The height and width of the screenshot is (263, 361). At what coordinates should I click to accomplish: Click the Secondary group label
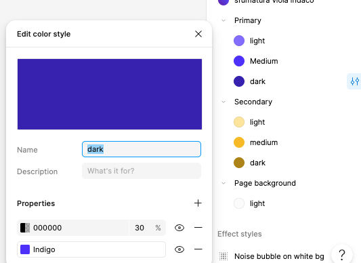253,102
